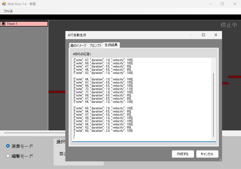The width and height of the screenshot is (241, 169).
Task: Select the pink Track 1 header
Action: (x=29, y=24)
